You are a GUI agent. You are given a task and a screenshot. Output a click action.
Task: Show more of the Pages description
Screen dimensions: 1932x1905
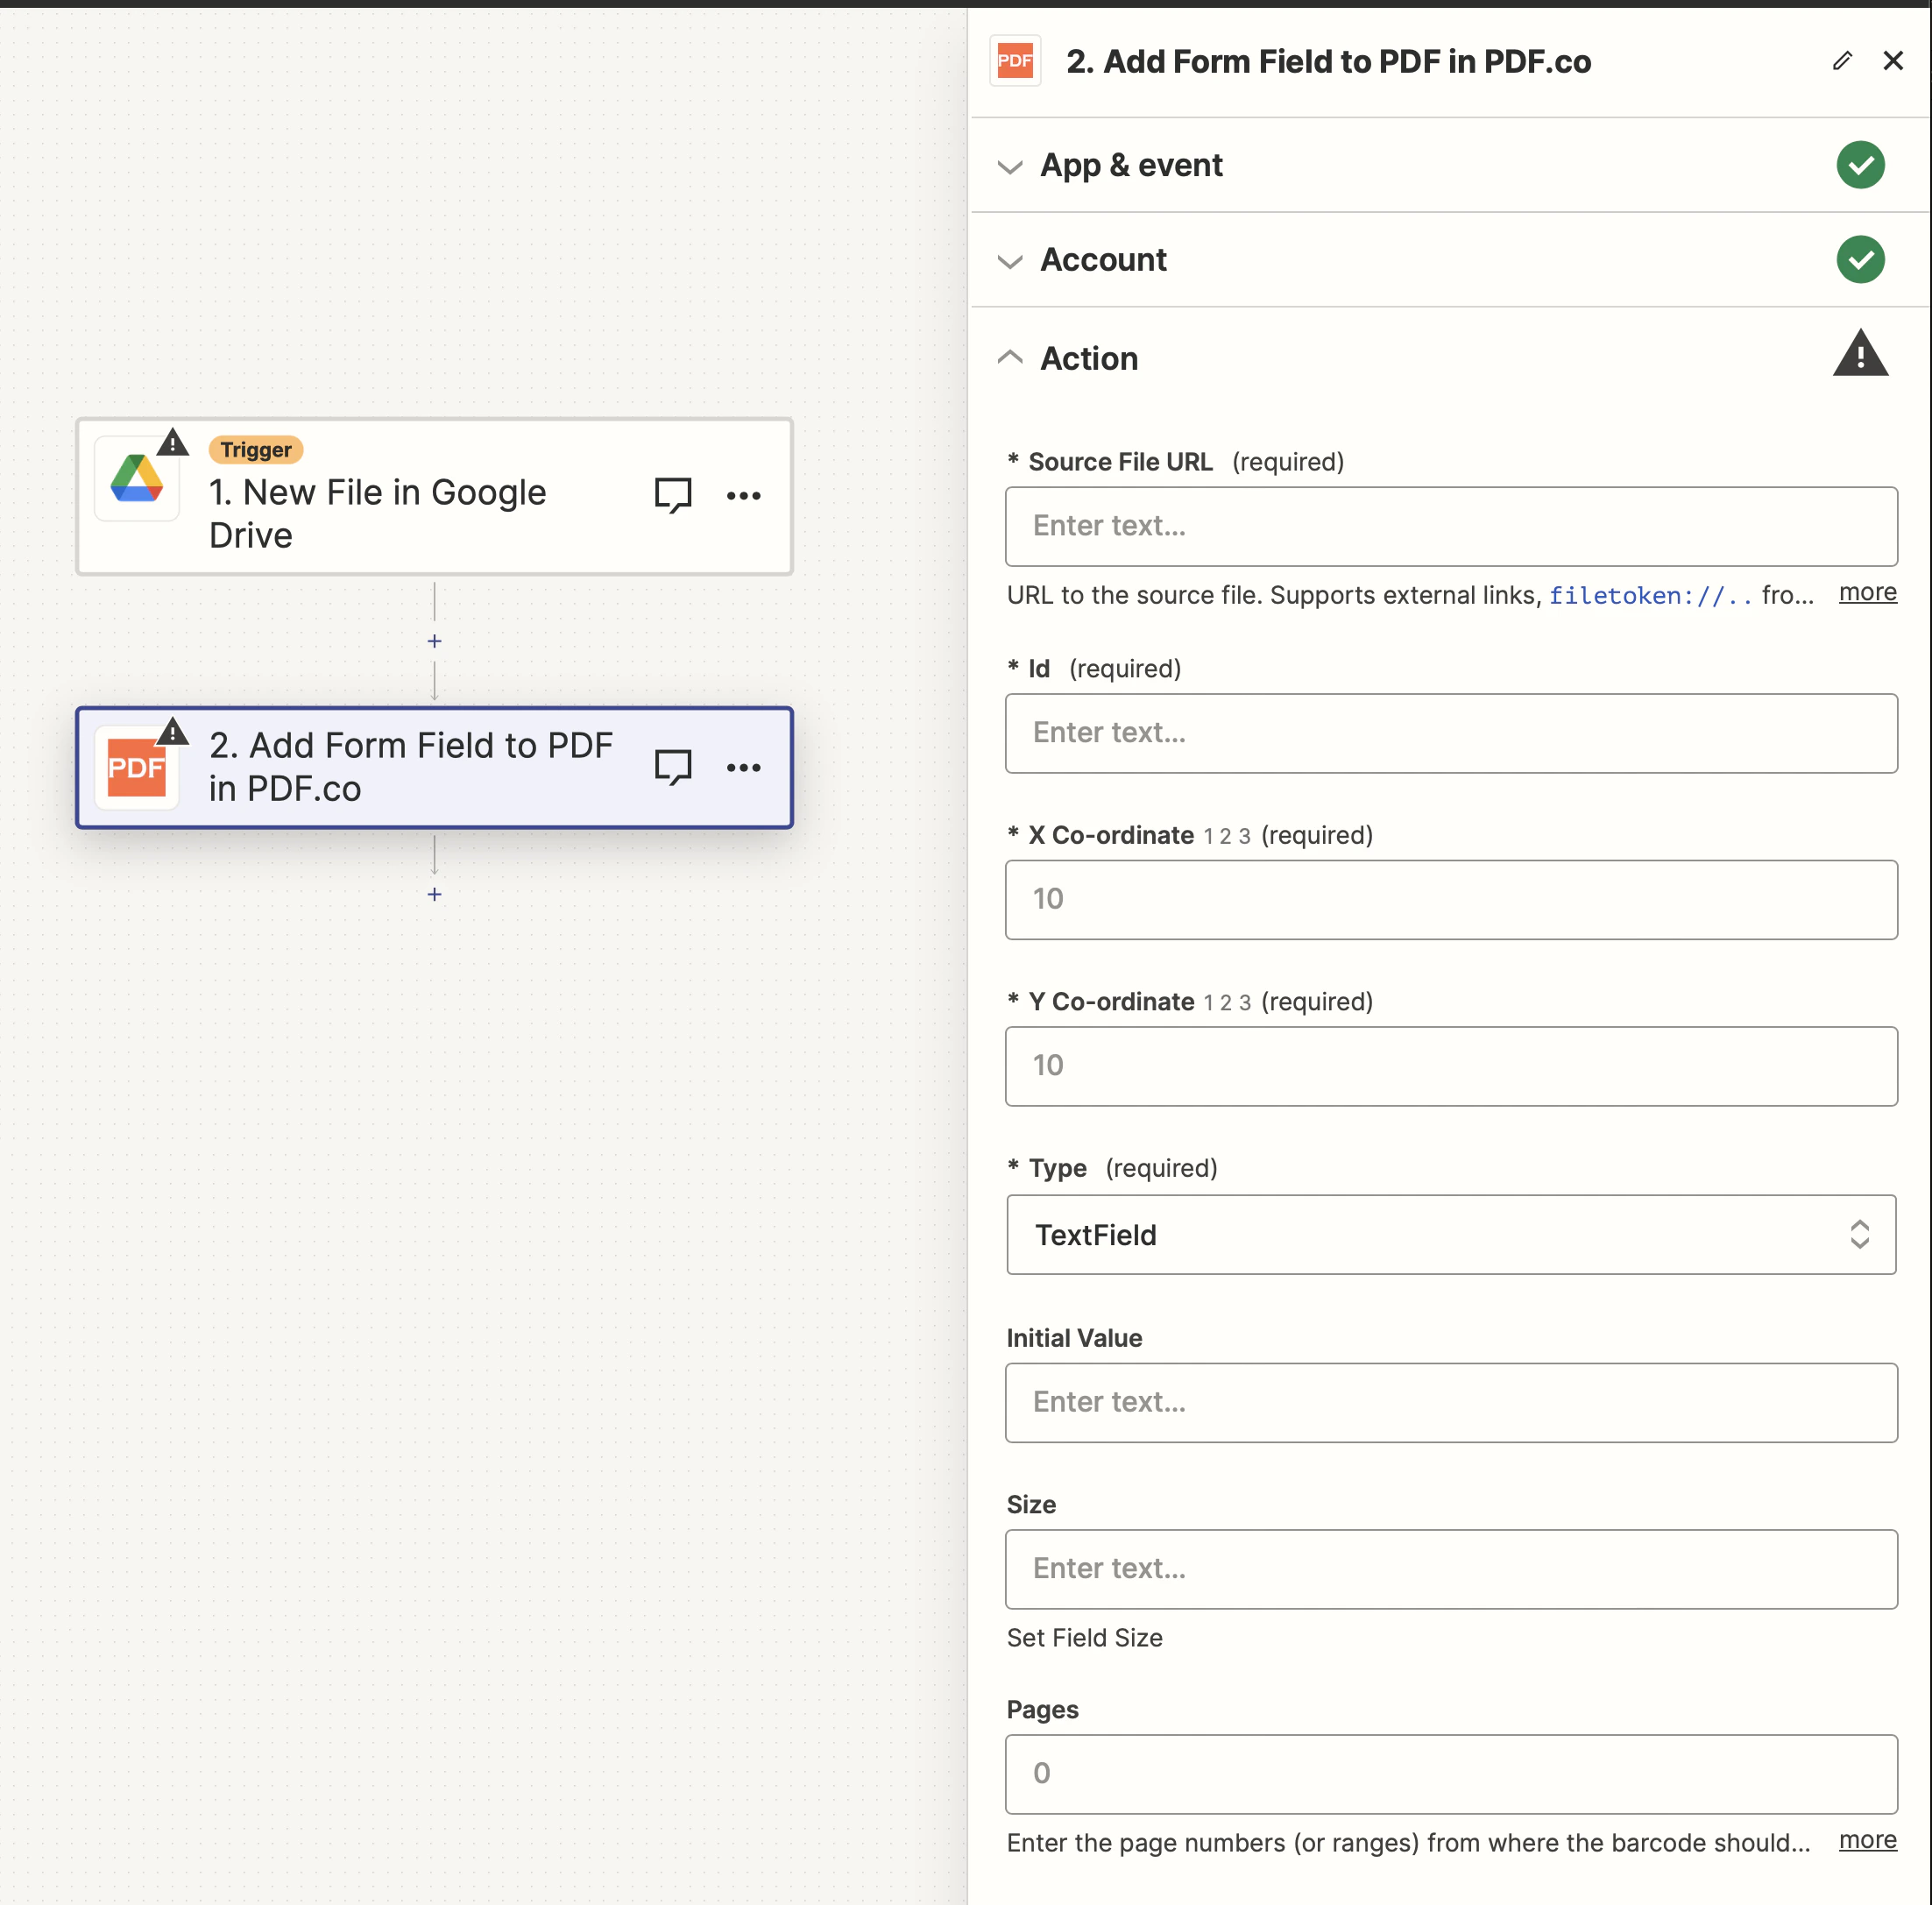click(x=1867, y=1840)
